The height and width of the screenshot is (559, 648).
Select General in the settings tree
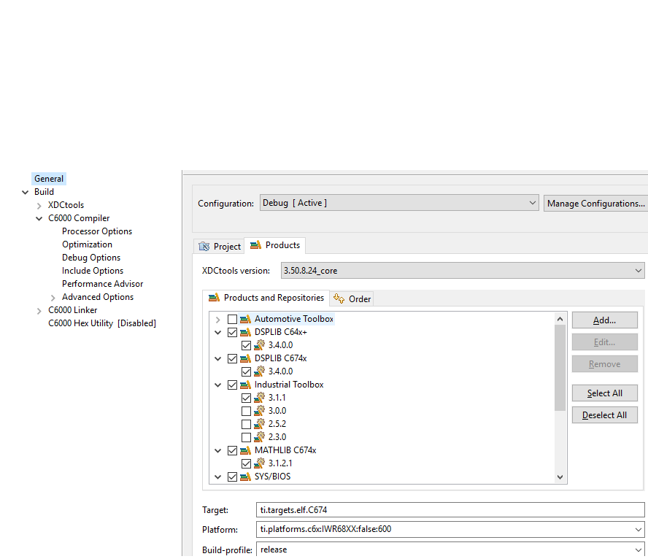point(49,179)
